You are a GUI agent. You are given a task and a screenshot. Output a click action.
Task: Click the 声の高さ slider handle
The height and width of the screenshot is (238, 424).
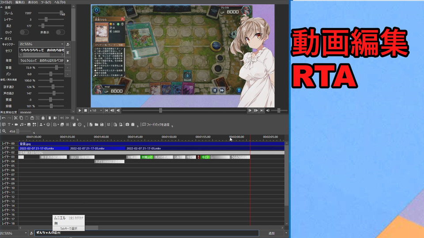point(54,93)
